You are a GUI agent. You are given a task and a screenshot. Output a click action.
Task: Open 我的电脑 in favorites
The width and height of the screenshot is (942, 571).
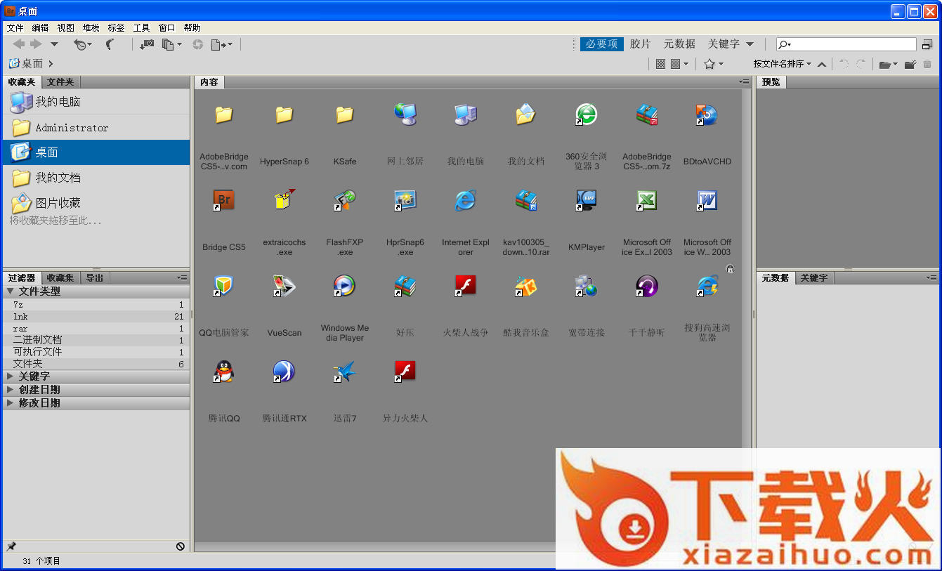pyautogui.click(x=96, y=102)
